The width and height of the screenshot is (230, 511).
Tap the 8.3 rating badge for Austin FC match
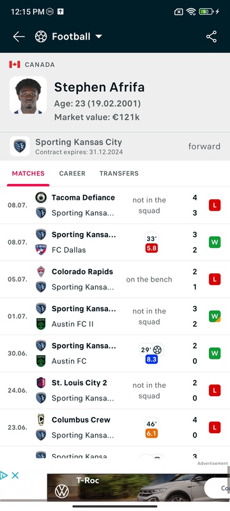tap(151, 359)
